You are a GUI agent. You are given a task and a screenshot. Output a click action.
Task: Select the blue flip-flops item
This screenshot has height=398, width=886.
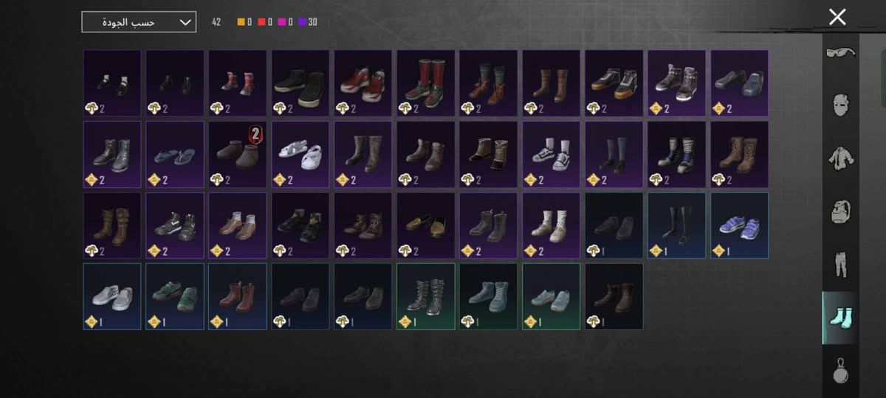click(175, 154)
